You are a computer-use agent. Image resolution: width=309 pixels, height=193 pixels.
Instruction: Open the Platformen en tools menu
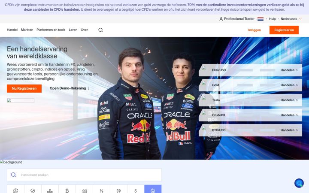pos(51,30)
